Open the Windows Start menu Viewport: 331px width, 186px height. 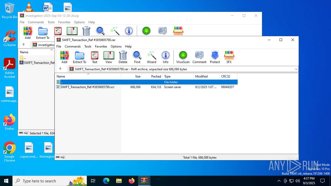(x=6, y=181)
